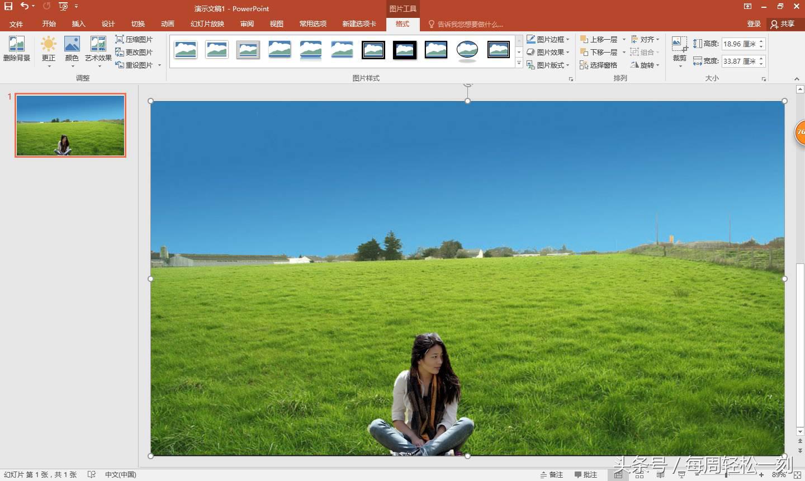Screen dimensions: 805x481
Task: Decrease picture width with the down stepper
Action: pyautogui.click(x=761, y=64)
